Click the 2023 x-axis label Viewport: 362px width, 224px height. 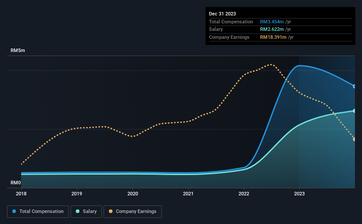(299, 194)
